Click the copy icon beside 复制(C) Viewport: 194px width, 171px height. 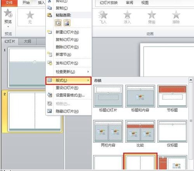(49, 8)
